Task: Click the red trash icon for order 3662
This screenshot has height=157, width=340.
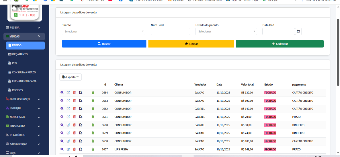Action: click(74, 109)
